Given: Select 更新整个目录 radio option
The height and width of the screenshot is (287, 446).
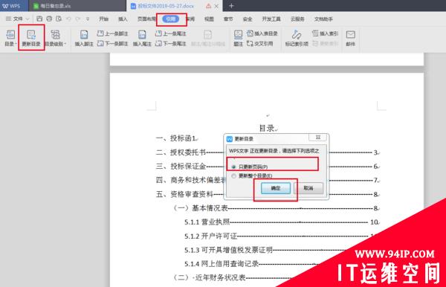Looking at the screenshot, I should coord(234,176).
